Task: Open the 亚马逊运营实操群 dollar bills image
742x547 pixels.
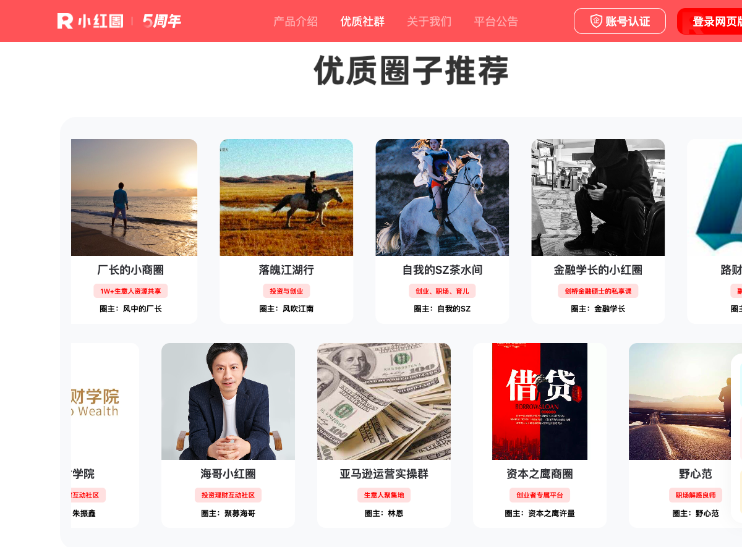Action: tap(384, 401)
